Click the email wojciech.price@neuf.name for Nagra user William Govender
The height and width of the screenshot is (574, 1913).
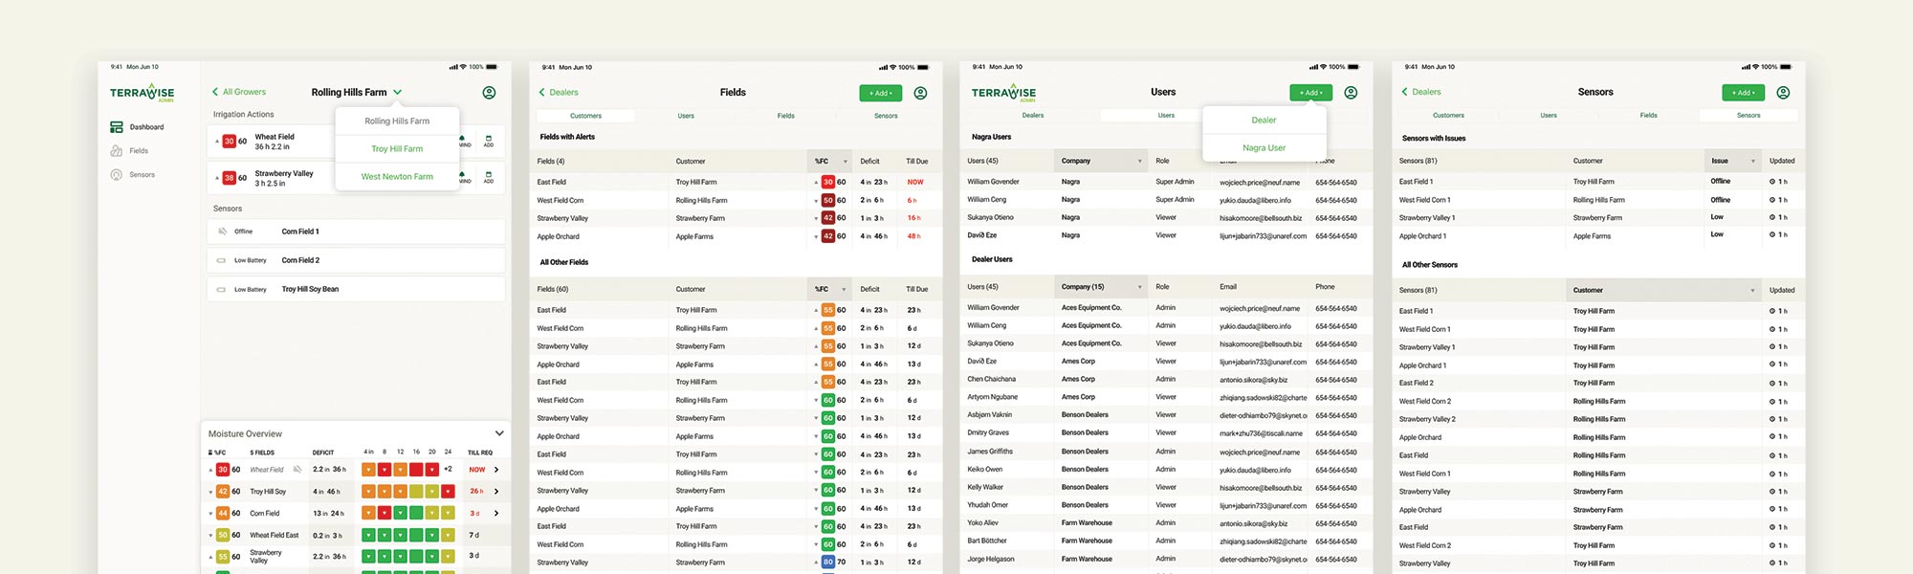tap(1260, 182)
